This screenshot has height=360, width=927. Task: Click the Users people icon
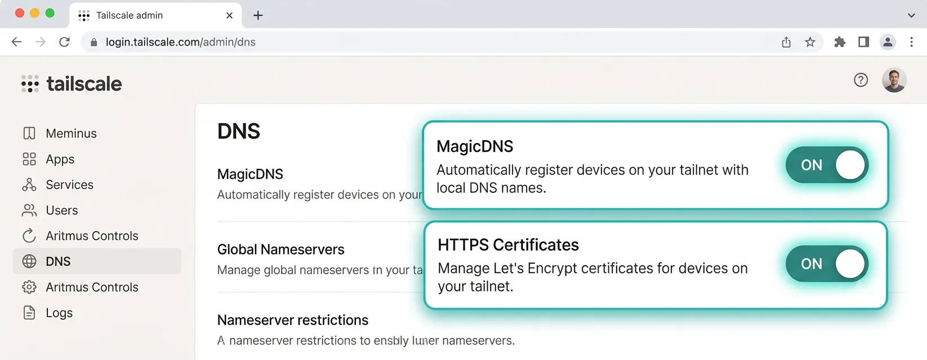click(x=29, y=210)
